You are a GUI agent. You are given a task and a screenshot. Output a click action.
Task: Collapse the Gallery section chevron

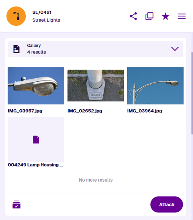pyautogui.click(x=175, y=49)
